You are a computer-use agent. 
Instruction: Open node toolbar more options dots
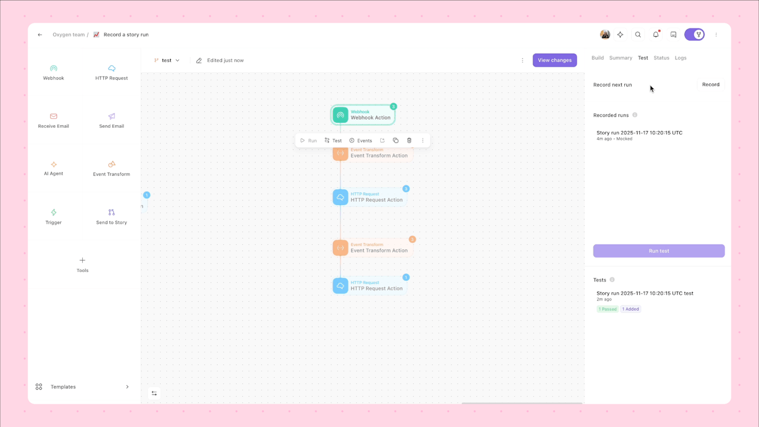coord(423,140)
